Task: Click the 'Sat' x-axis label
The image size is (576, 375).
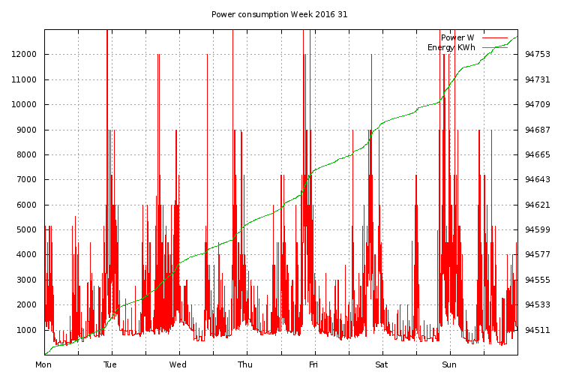Action: click(381, 364)
